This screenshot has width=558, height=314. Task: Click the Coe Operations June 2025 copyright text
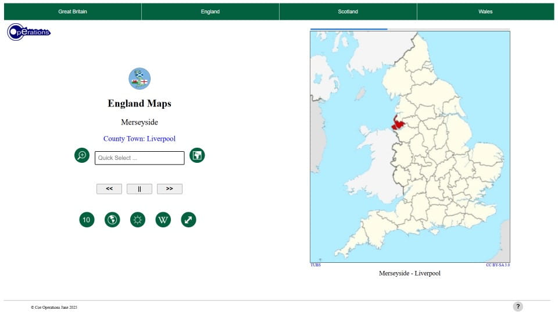click(53, 307)
